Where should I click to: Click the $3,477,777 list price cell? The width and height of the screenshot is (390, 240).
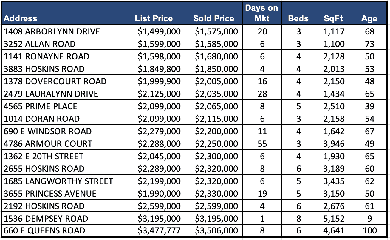click(159, 230)
